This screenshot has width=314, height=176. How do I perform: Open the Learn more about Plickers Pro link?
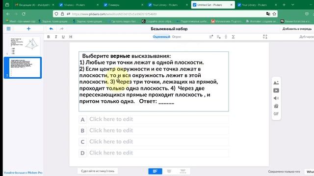(x=23, y=173)
